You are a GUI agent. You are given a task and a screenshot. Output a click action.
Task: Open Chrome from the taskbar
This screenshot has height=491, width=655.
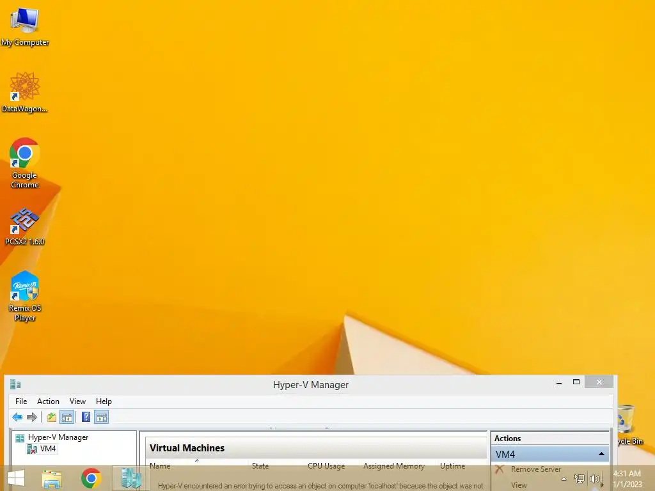91,478
